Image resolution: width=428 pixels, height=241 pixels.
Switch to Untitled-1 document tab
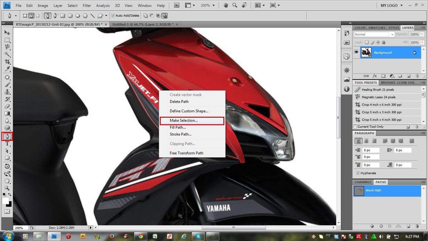143,24
